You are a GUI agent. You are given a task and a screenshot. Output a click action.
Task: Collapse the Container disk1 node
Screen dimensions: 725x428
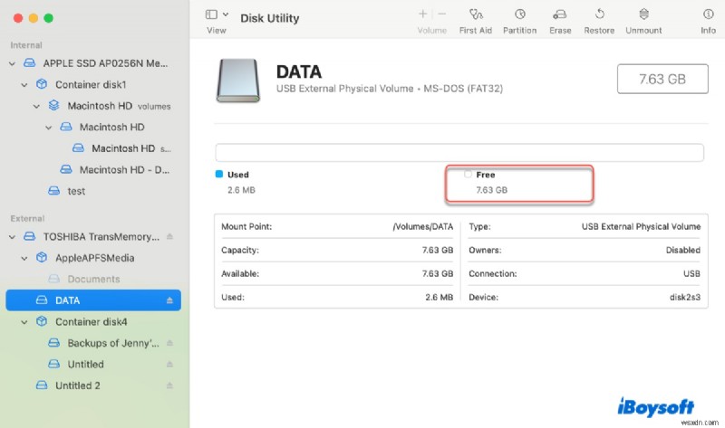(24, 85)
